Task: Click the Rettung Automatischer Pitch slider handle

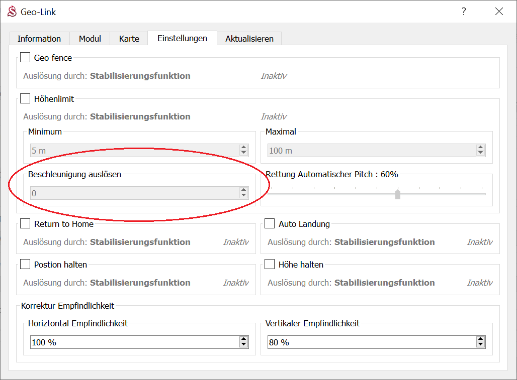Action: pyautogui.click(x=398, y=194)
